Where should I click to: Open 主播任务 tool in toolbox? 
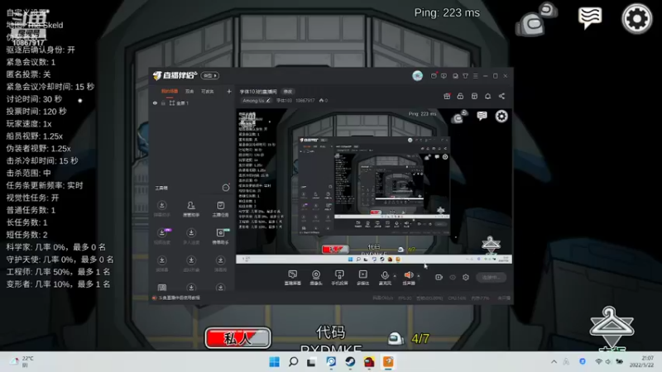pos(220,209)
